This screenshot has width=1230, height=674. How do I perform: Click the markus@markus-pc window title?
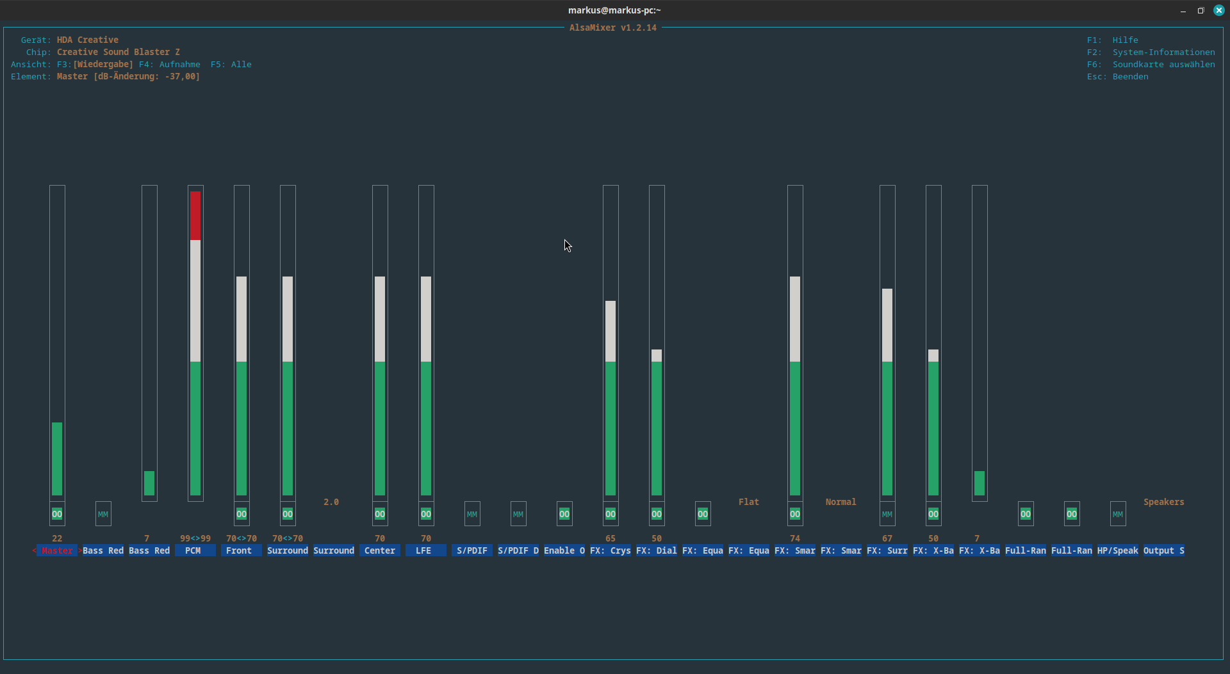click(614, 10)
